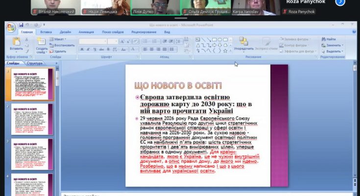Open the Заменить replace dropdown
This screenshot has width=360, height=196.
(x=333, y=45)
